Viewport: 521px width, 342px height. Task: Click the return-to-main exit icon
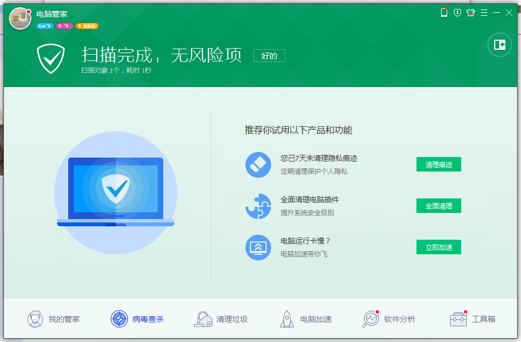click(x=499, y=45)
